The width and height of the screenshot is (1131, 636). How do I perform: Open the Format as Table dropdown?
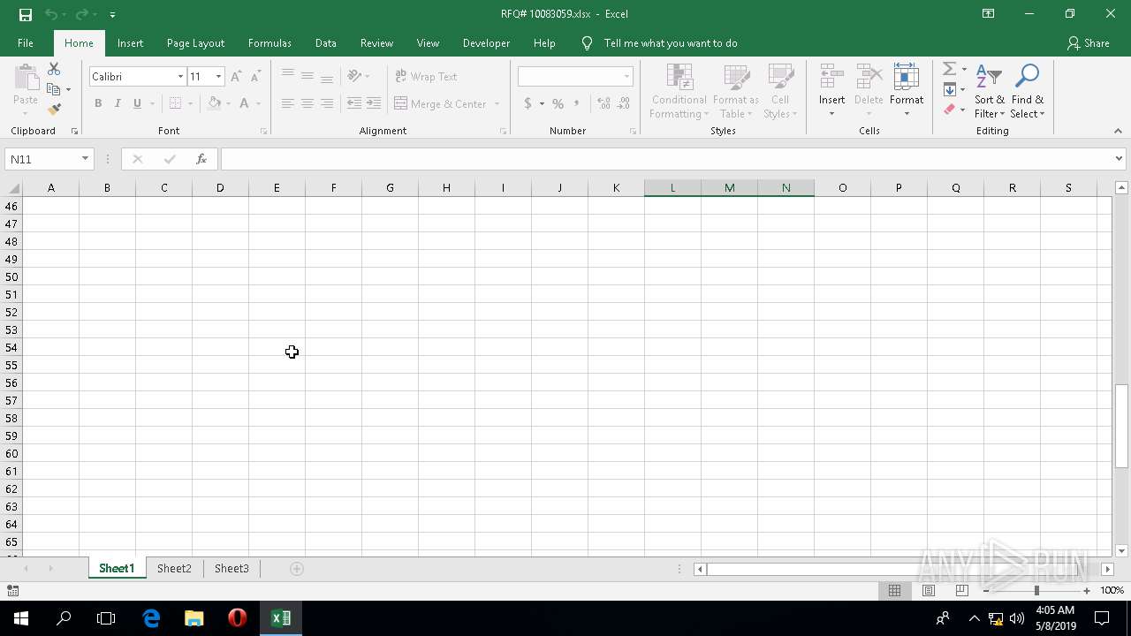click(736, 92)
